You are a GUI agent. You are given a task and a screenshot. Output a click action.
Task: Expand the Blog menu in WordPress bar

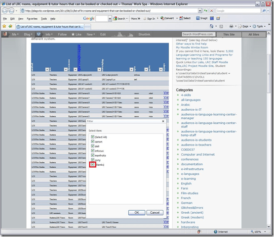(28, 34)
